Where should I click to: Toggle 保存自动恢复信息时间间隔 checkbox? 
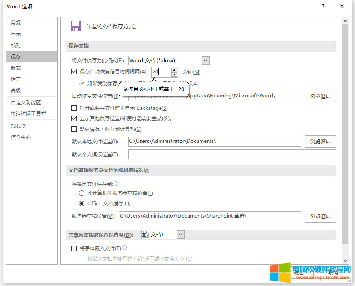[x=74, y=72]
